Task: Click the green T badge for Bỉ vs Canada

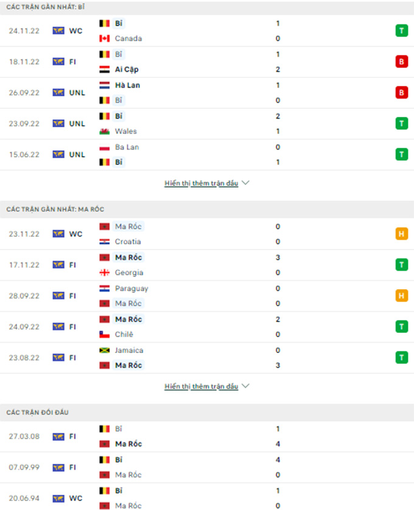Action: pos(401,30)
